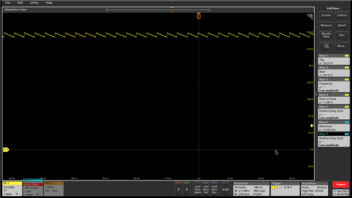The height and width of the screenshot is (198, 352).
Task: Click the trigger position T marker
Action: tap(199, 16)
